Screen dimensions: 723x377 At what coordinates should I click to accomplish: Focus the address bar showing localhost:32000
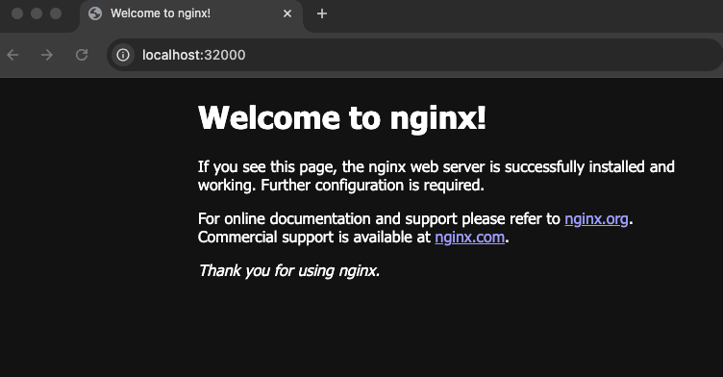pyautogui.click(x=415, y=55)
